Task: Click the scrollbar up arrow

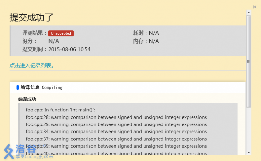Action: pyautogui.click(x=249, y=13)
